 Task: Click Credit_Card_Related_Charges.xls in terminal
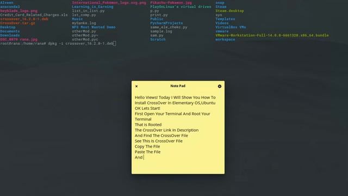point(34,15)
